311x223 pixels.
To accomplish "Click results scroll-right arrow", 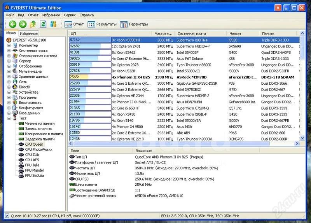I will click(297, 143).
